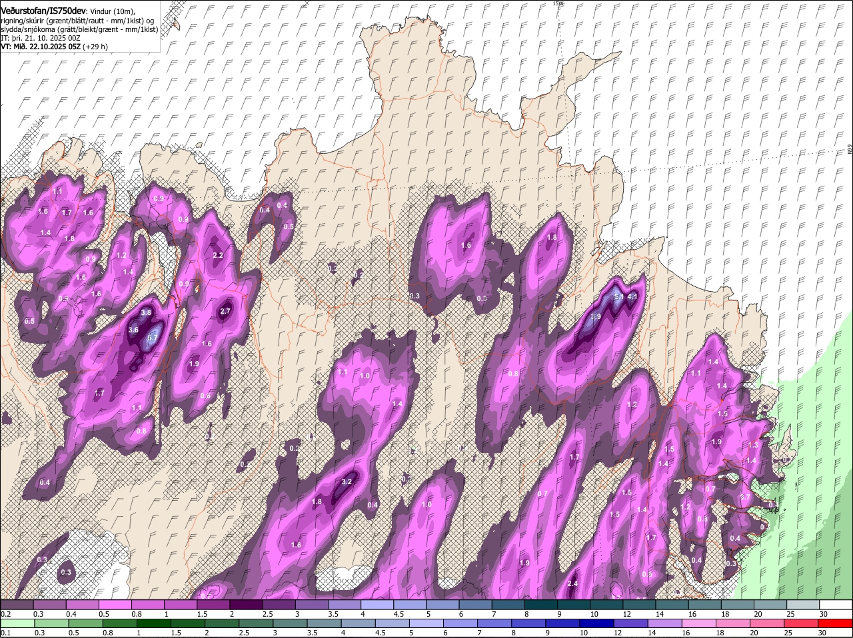Click the 30 label in the upper legend row

[824, 614]
